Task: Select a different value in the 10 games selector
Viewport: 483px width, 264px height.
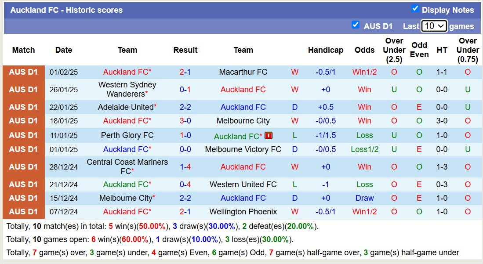Action: 434,26
